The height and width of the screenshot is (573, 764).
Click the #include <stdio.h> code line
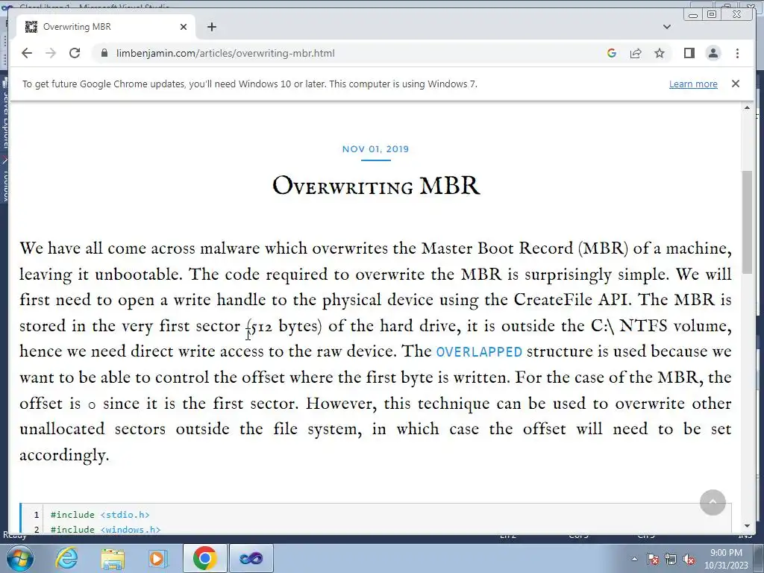tap(100, 515)
